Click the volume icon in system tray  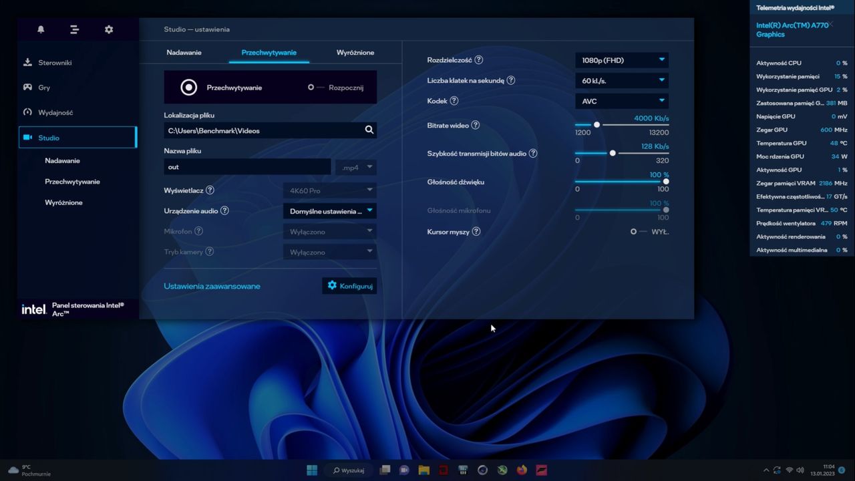pyautogui.click(x=801, y=470)
